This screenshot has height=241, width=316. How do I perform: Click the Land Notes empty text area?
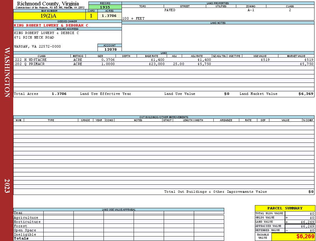tap(218, 38)
